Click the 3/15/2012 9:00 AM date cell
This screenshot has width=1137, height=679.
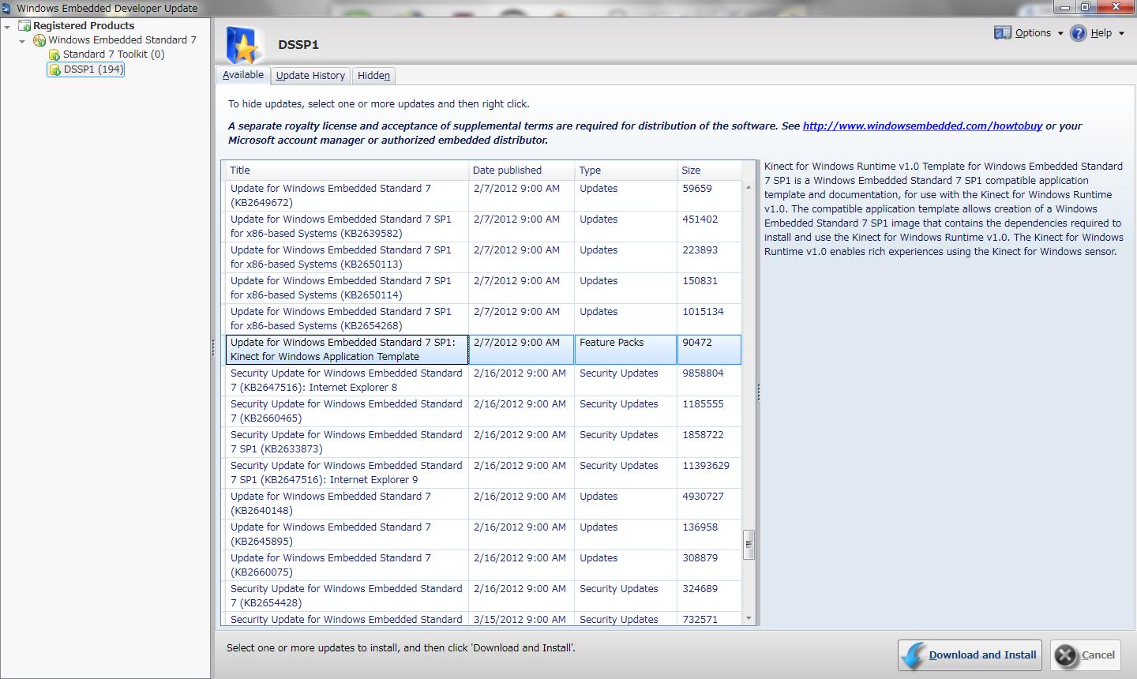520,620
